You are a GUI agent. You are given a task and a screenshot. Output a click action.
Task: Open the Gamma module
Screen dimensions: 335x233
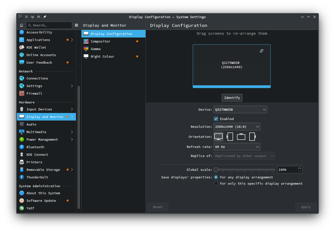114,49
